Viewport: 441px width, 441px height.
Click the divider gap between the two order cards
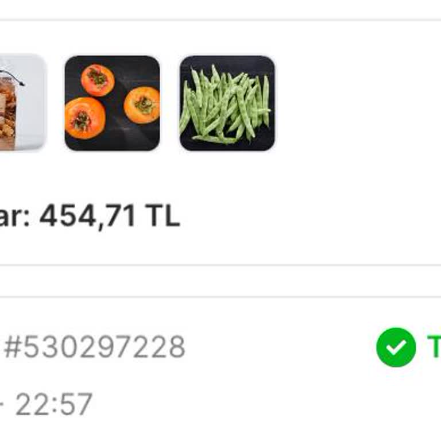click(220, 281)
